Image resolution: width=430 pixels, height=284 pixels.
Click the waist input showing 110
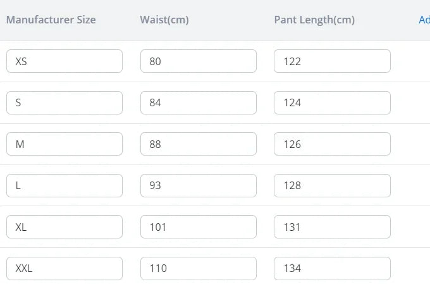click(x=198, y=268)
